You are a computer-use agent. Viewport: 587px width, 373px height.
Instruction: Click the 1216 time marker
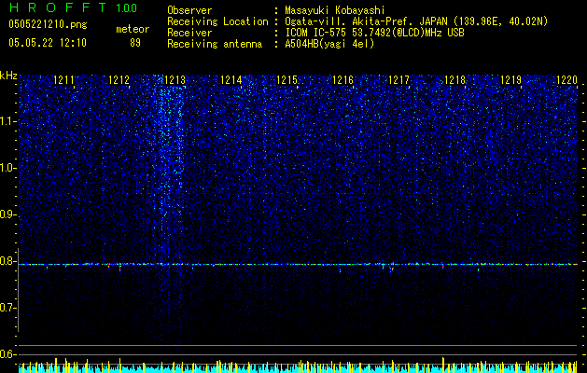342,79
